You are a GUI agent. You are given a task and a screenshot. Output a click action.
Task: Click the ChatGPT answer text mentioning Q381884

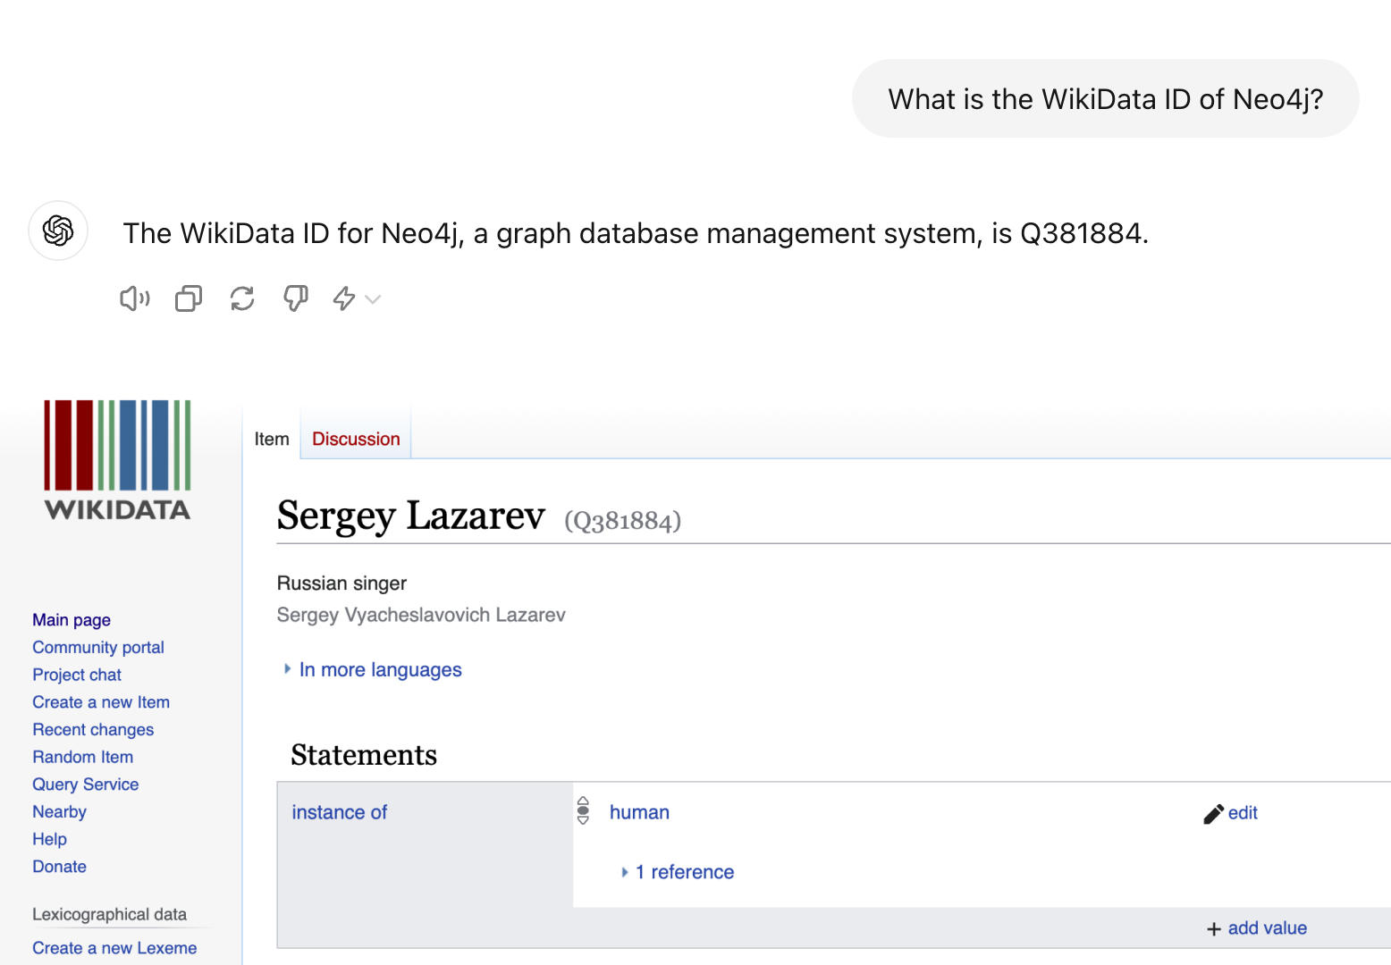coord(636,233)
